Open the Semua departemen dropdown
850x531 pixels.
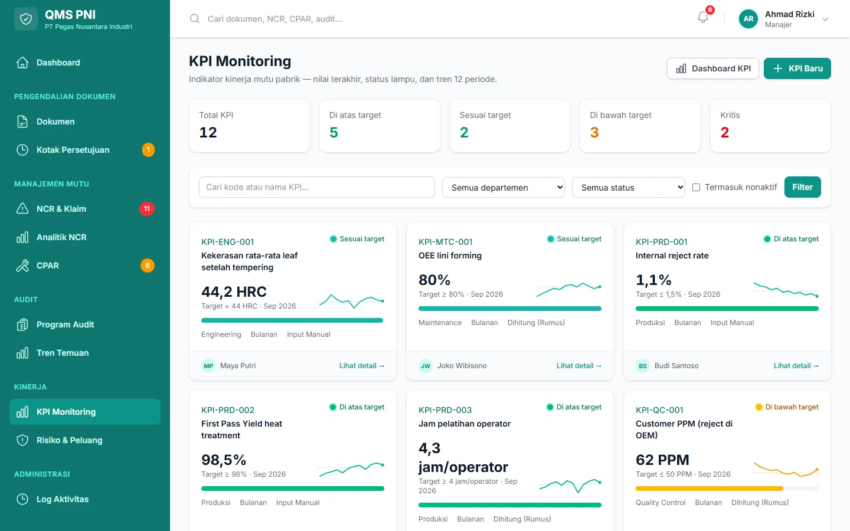504,188
